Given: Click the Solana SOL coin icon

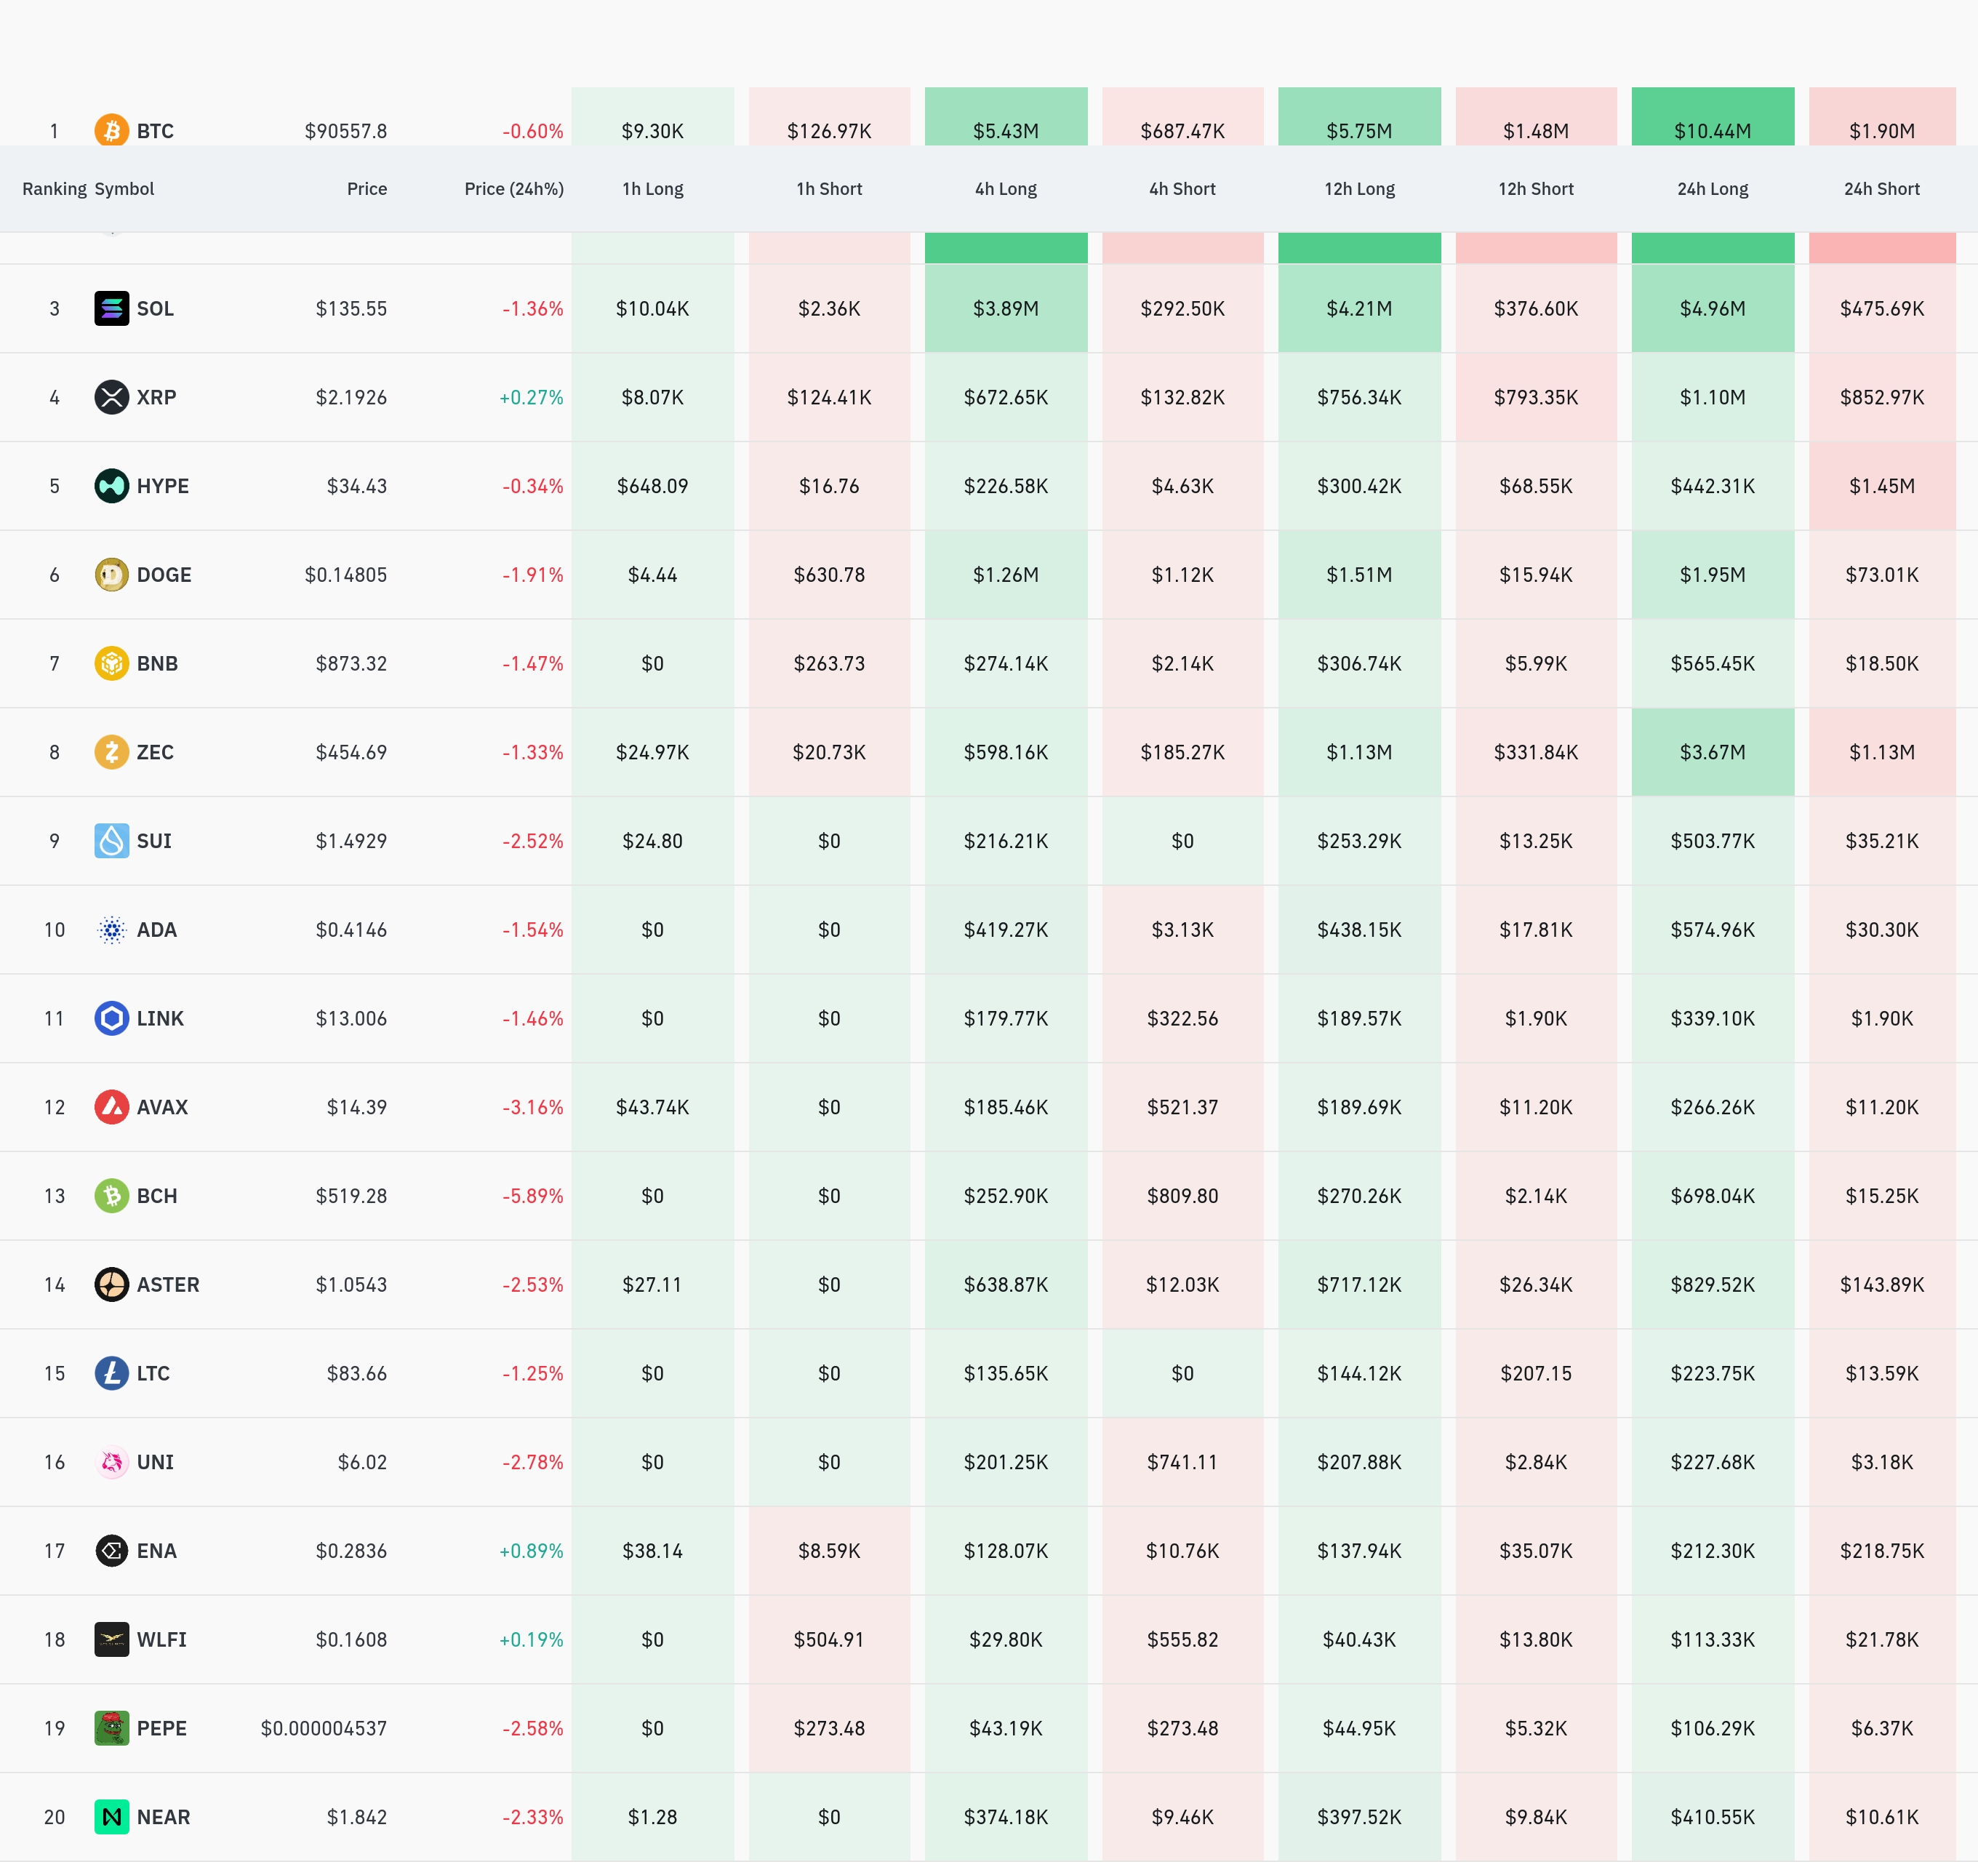Looking at the screenshot, I should pyautogui.click(x=111, y=308).
